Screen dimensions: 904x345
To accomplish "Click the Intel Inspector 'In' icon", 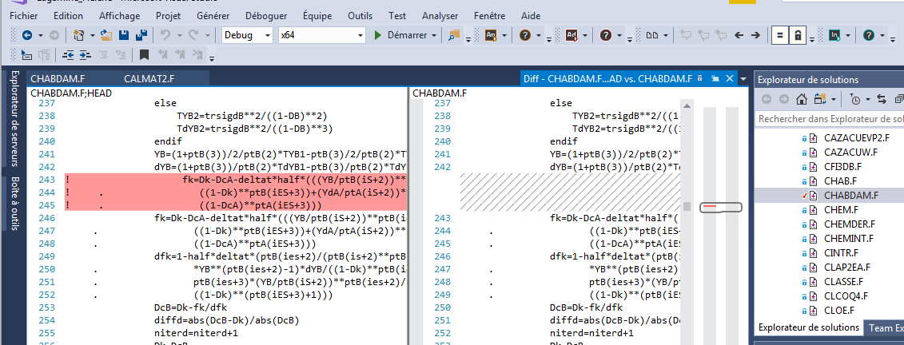I will (x=834, y=35).
